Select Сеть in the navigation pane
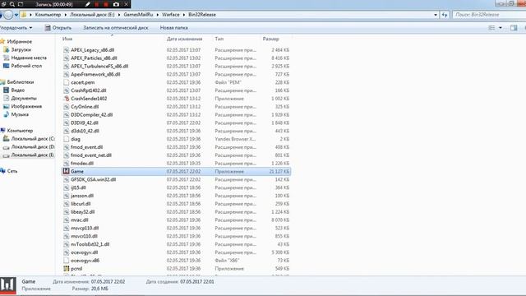Image resolution: width=526 pixels, height=296 pixels. (12, 171)
